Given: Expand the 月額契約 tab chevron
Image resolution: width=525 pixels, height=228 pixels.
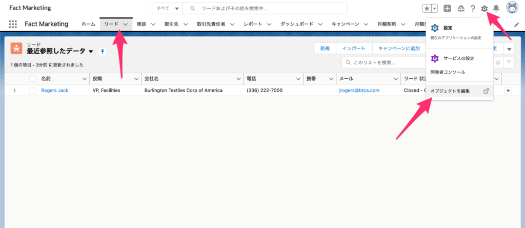Looking at the screenshot, I should click(x=403, y=25).
